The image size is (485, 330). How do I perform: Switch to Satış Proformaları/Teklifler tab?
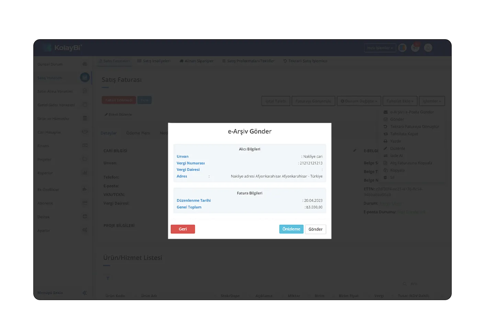(248, 61)
